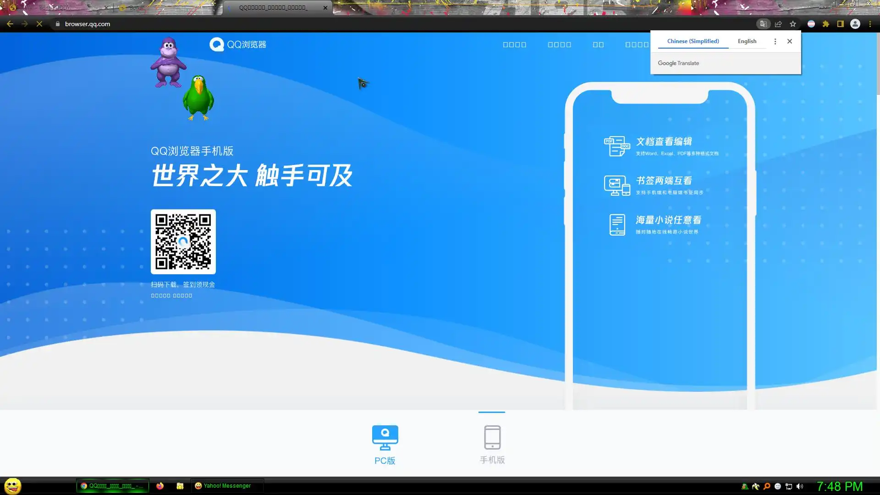880x495 pixels.
Task: Click the Google Translate icon in address bar
Action: click(x=763, y=24)
